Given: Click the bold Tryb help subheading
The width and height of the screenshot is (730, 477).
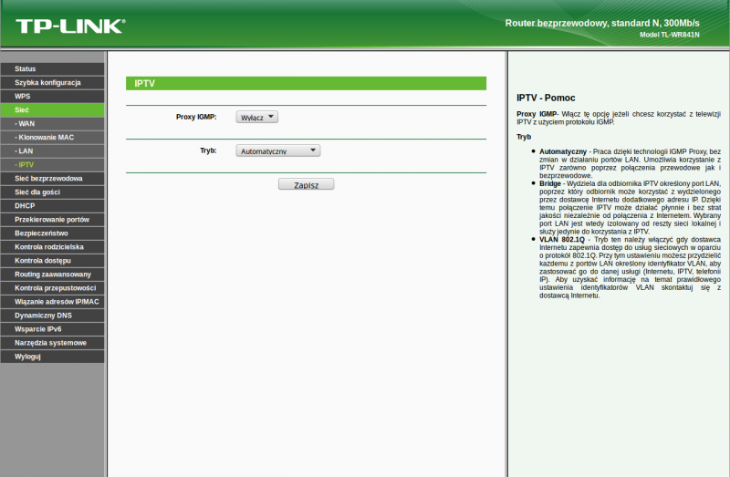Looking at the screenshot, I should pos(524,137).
